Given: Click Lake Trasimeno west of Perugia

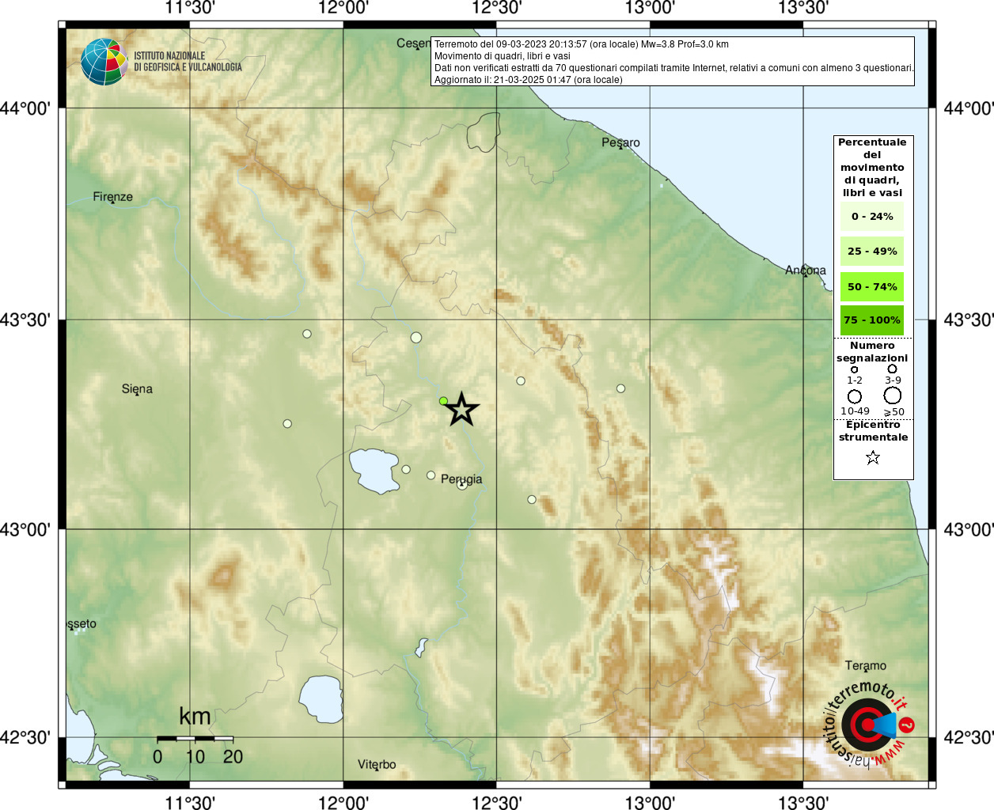Looking at the screenshot, I should click(374, 471).
